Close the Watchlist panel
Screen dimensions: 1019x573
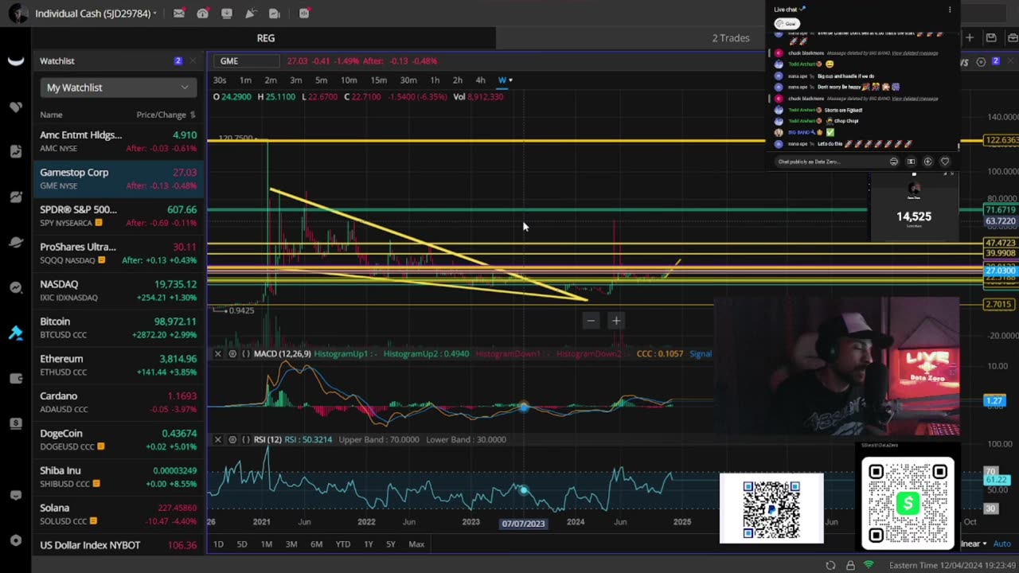point(194,60)
